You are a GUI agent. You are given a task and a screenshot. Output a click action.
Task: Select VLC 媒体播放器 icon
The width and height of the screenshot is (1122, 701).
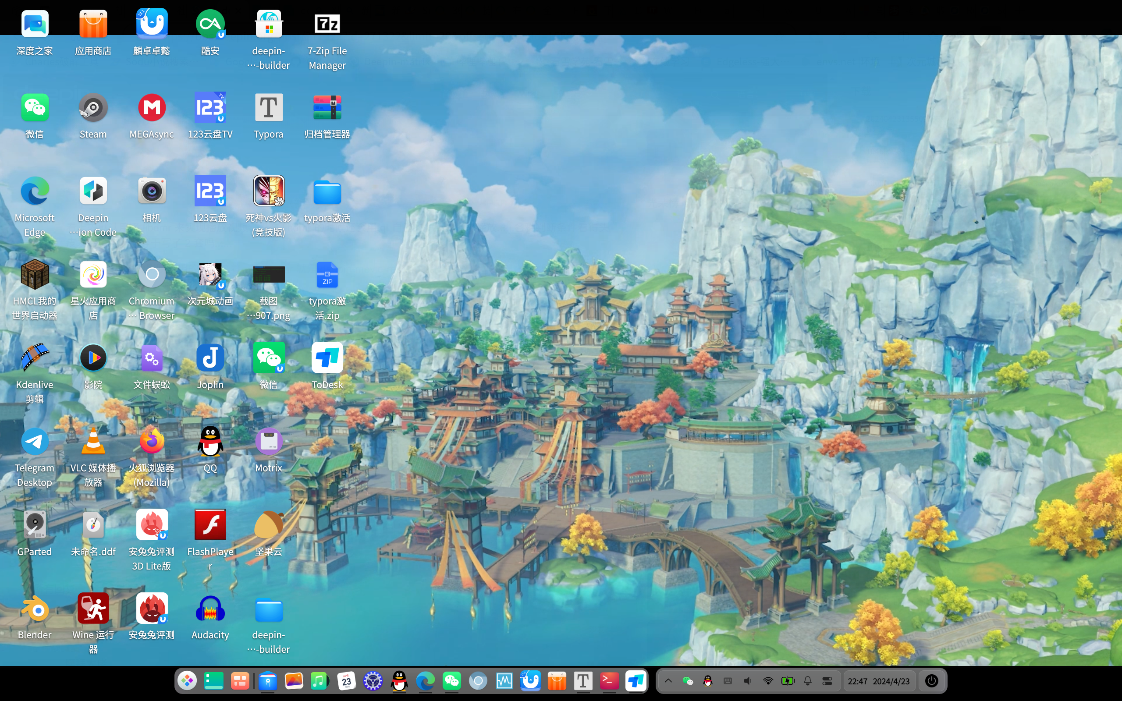93,441
